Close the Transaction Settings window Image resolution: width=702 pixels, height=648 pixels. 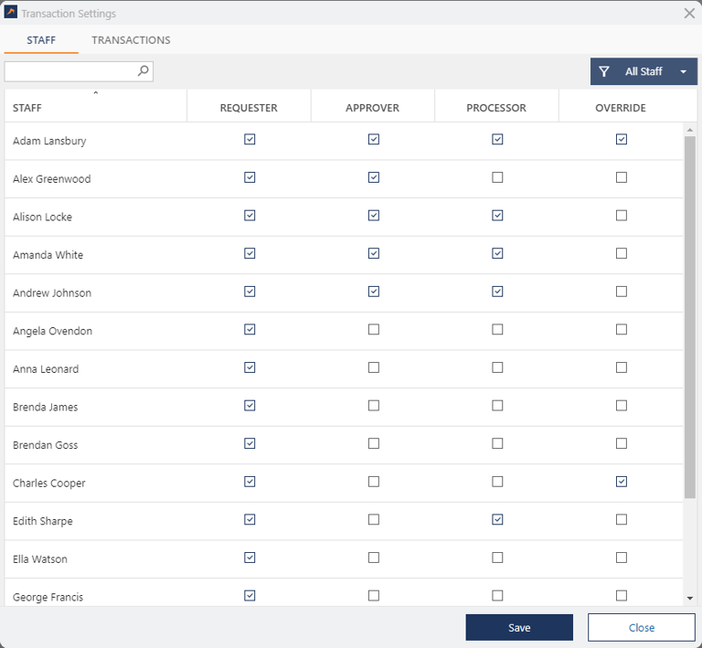click(689, 14)
